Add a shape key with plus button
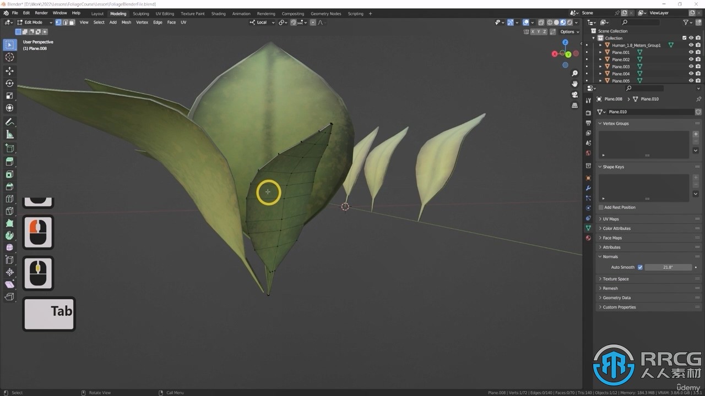Screen dimensions: 705x396 (x=696, y=178)
